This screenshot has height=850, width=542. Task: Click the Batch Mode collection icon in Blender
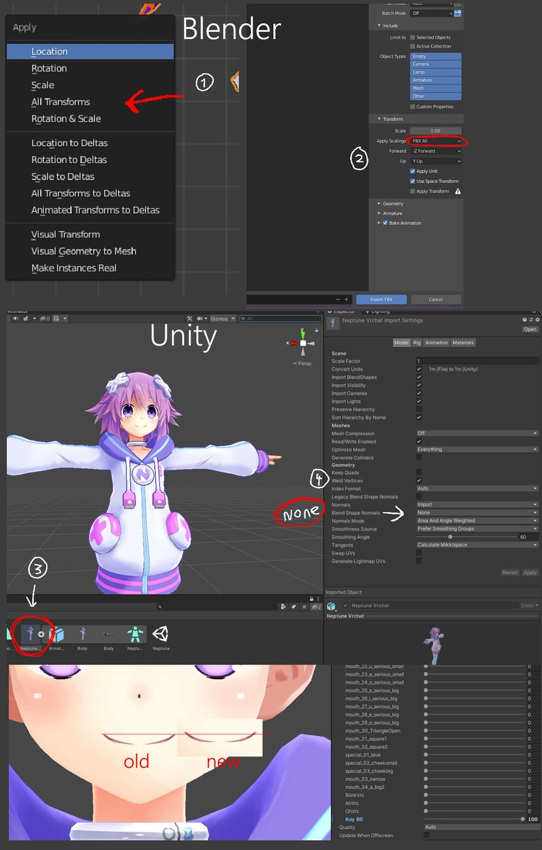458,13
